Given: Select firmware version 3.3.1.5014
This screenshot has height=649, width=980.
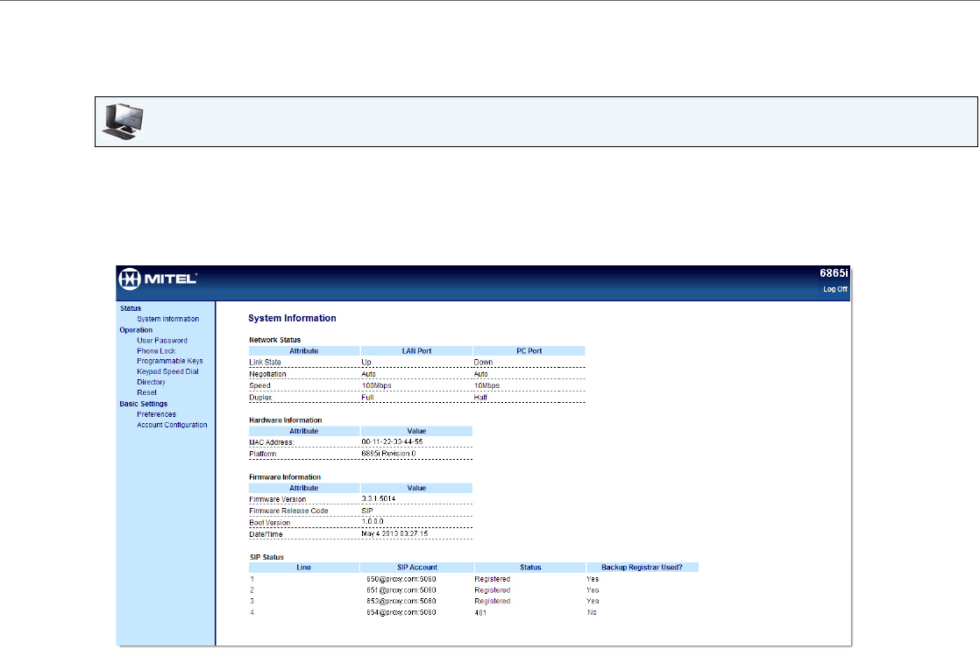Looking at the screenshot, I should click(378, 498).
